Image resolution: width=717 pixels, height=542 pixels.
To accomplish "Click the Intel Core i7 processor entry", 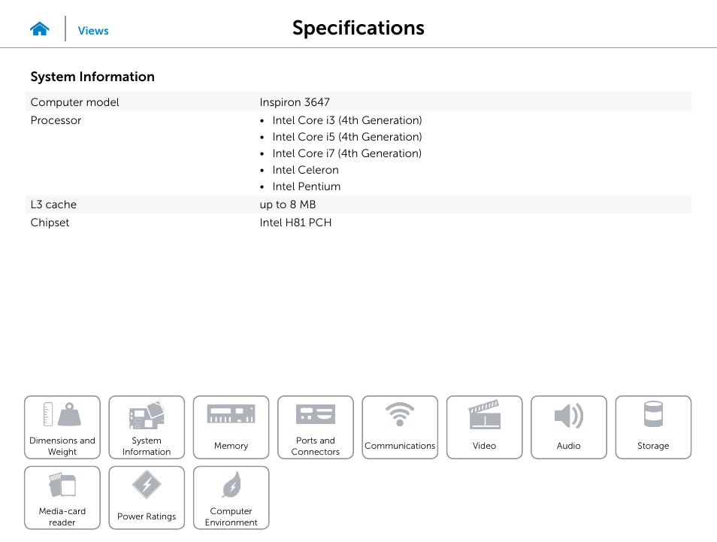I will (347, 153).
